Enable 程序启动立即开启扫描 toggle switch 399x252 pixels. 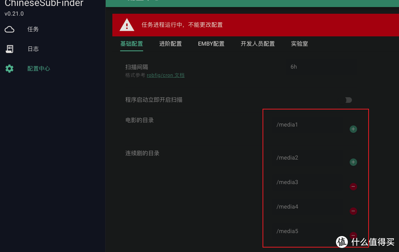click(x=348, y=100)
